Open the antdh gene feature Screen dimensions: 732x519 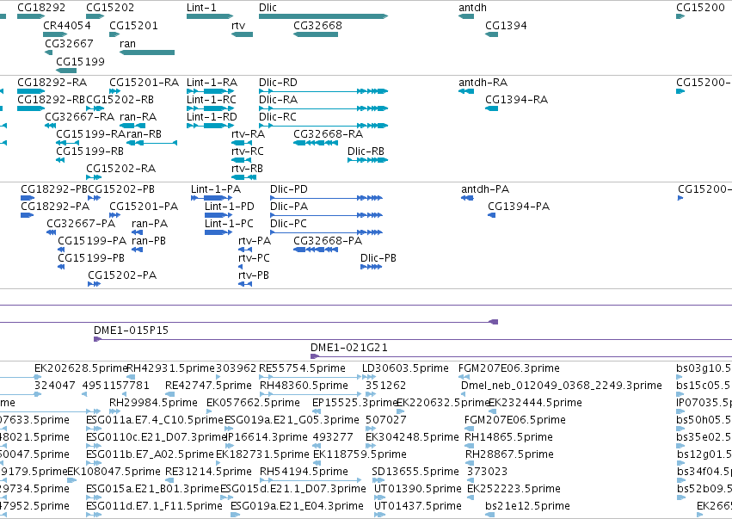tap(466, 16)
